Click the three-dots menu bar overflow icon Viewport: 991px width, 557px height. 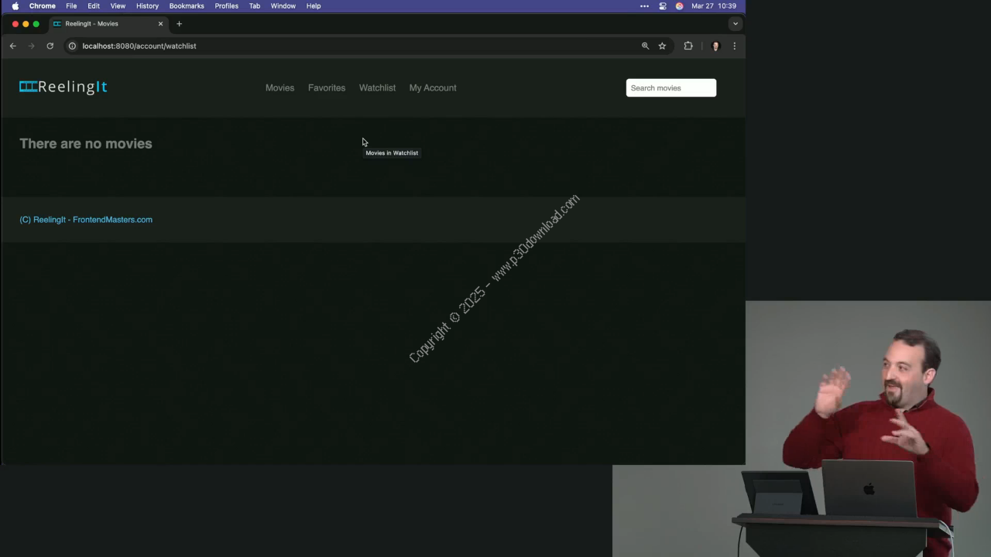click(x=645, y=5)
